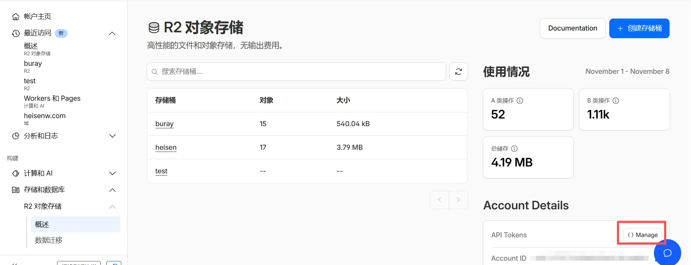Go to next page of buckets
Viewport: 691px width, 265px height.
[x=458, y=200]
